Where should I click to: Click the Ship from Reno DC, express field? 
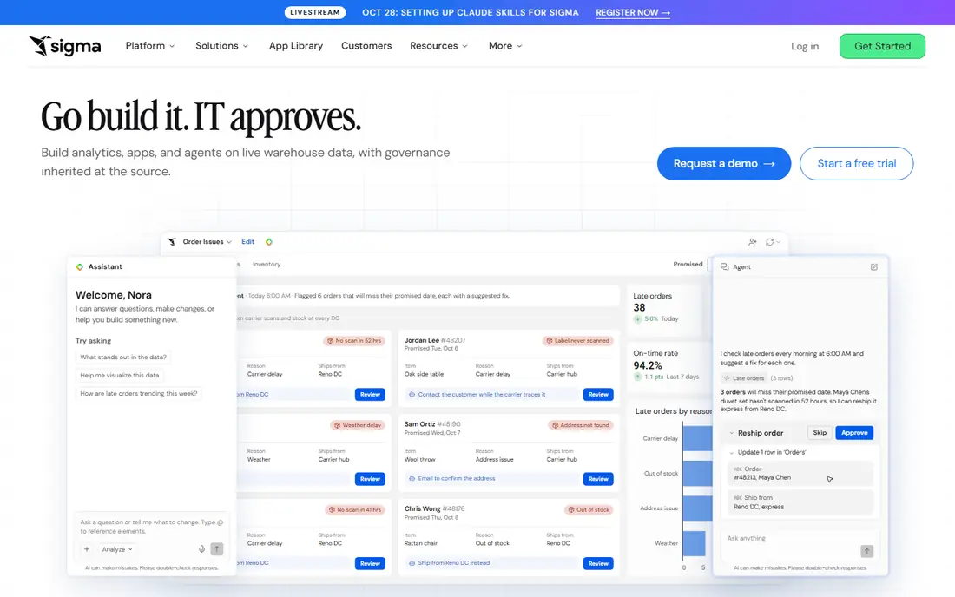[x=800, y=502]
